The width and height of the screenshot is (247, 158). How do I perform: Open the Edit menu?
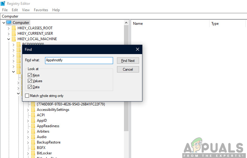(x=15, y=10)
